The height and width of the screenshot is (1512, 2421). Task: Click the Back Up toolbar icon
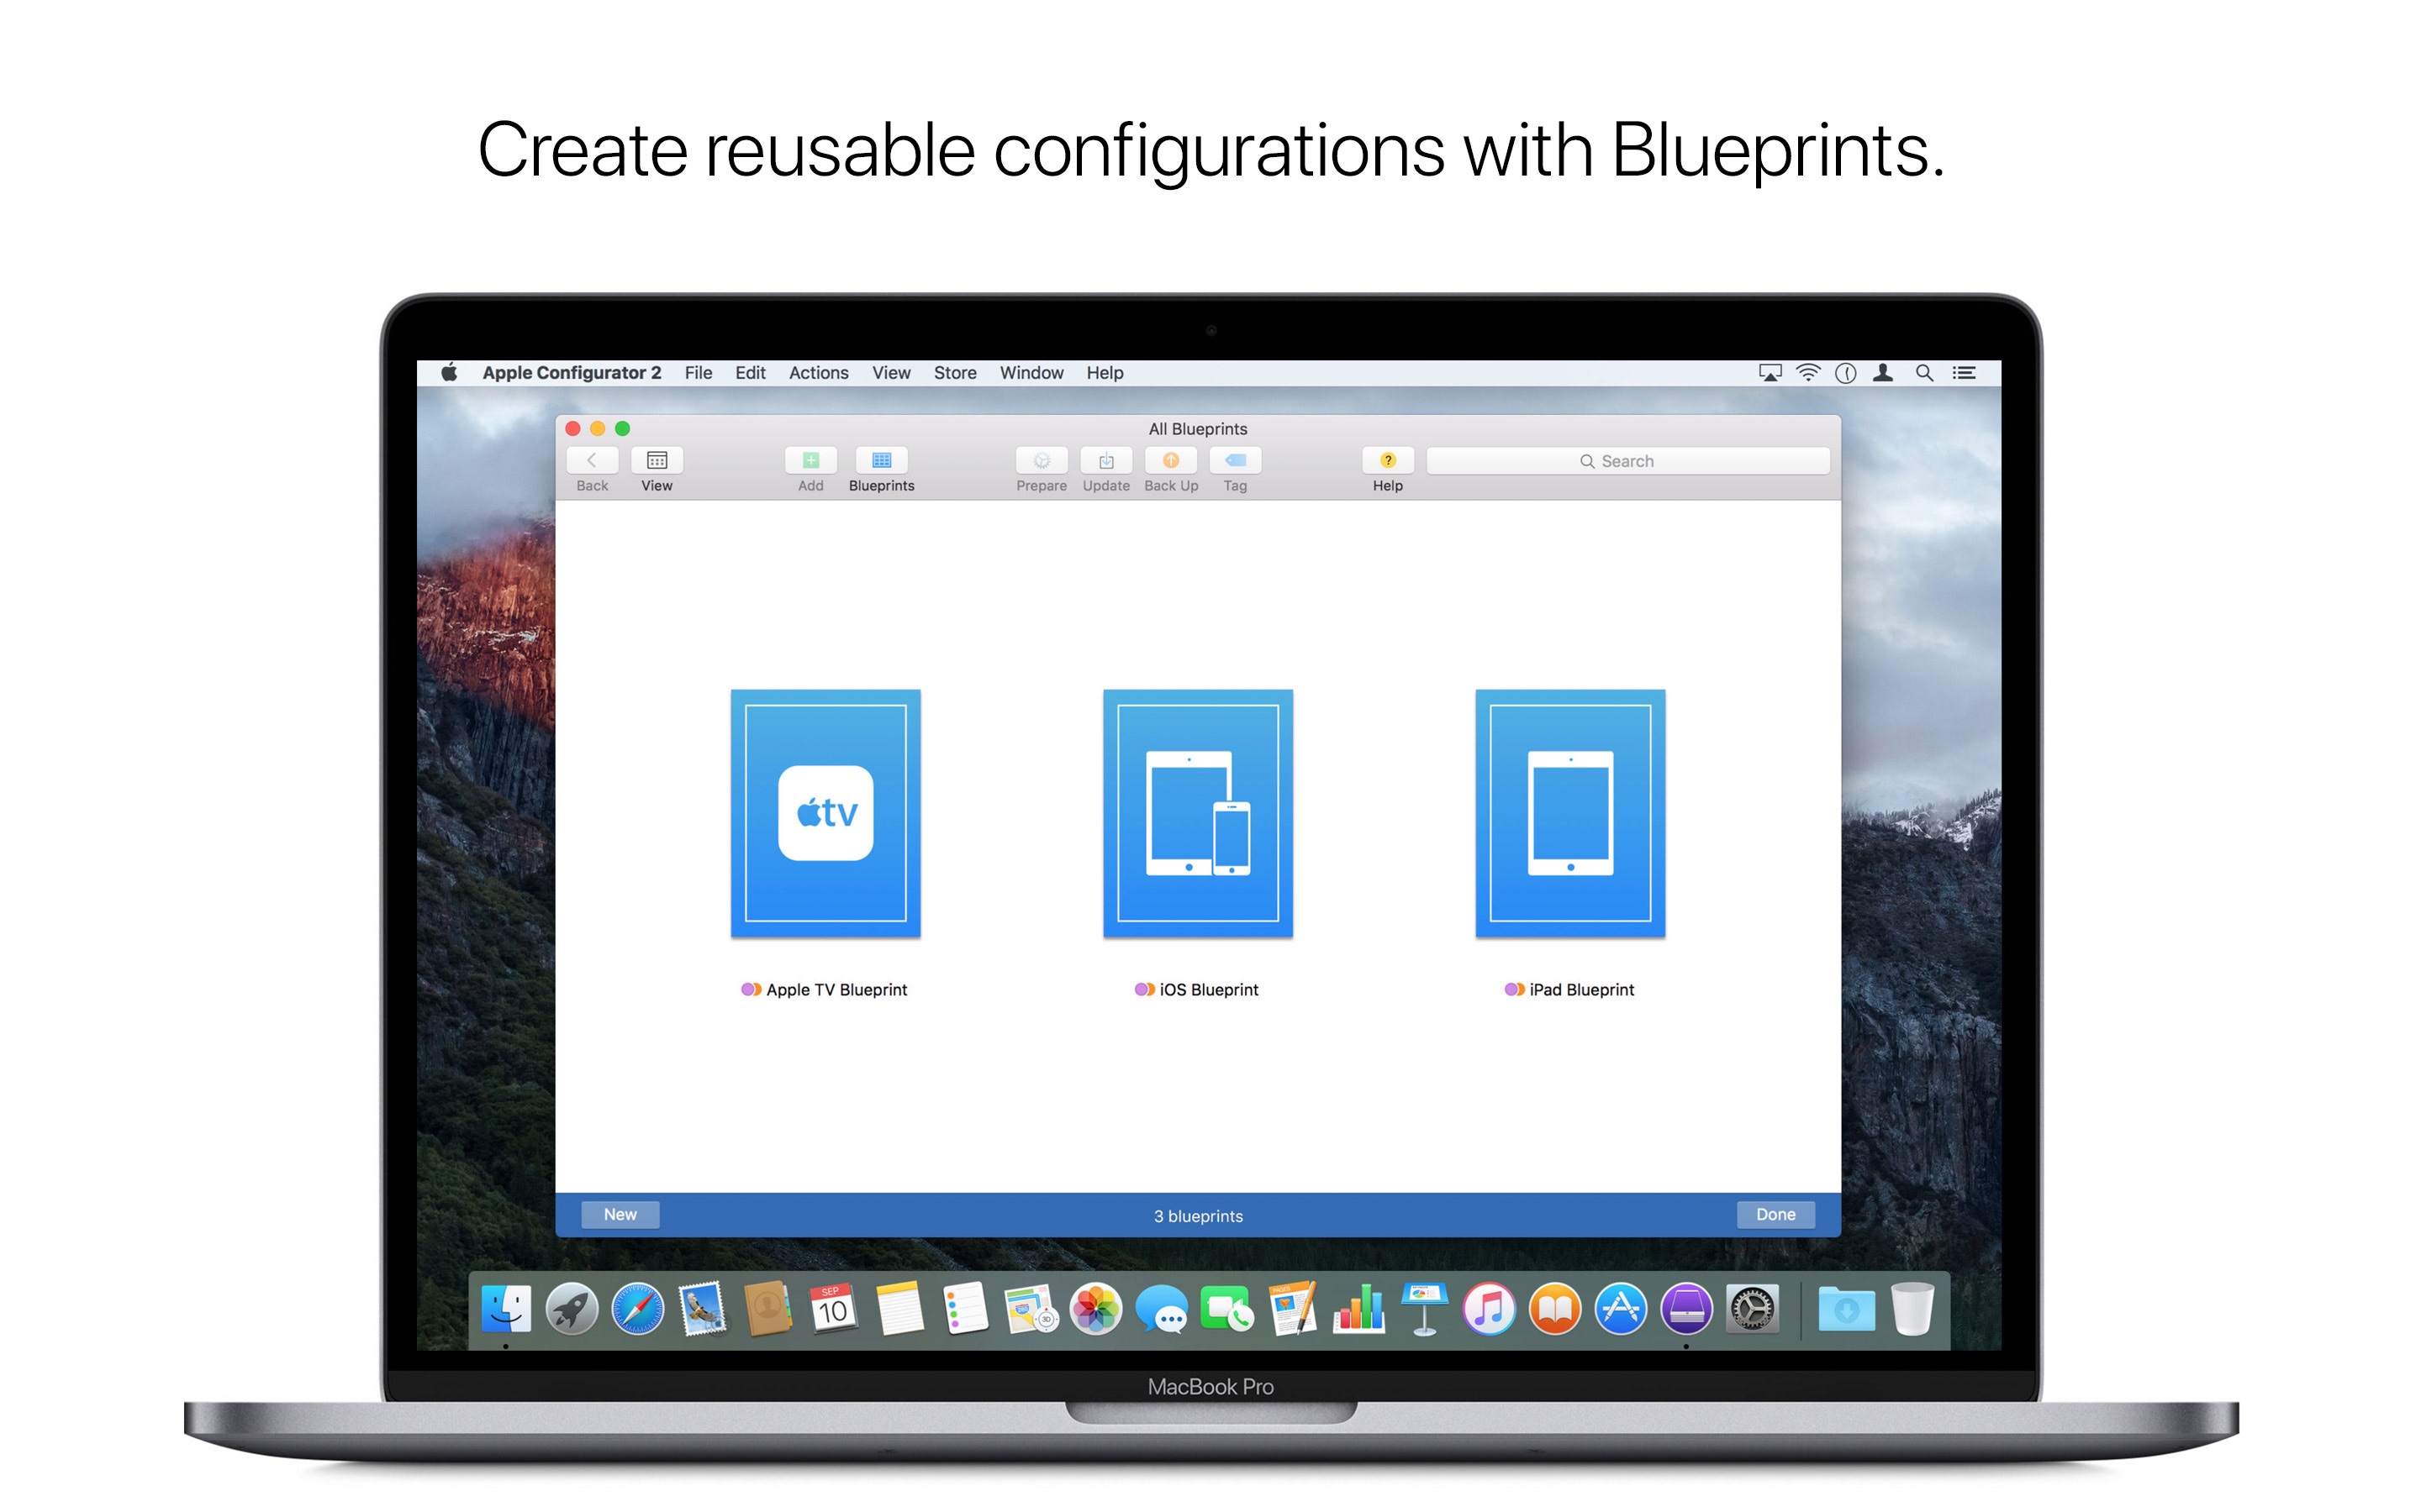[1170, 461]
